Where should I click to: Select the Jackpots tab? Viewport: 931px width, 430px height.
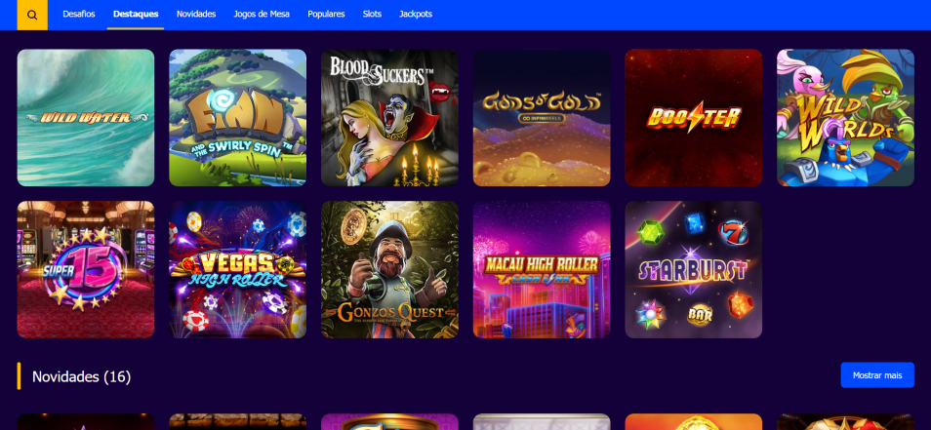[416, 15]
